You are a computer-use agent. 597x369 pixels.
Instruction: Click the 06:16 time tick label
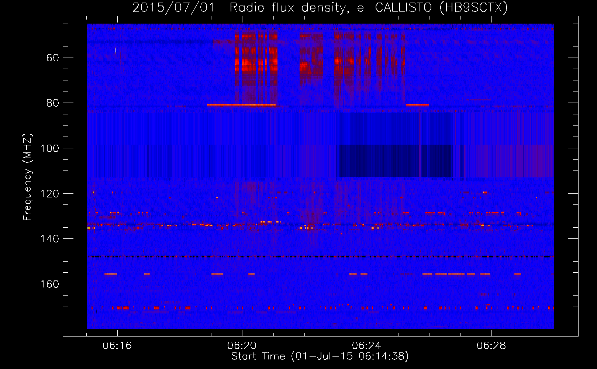[117, 346]
